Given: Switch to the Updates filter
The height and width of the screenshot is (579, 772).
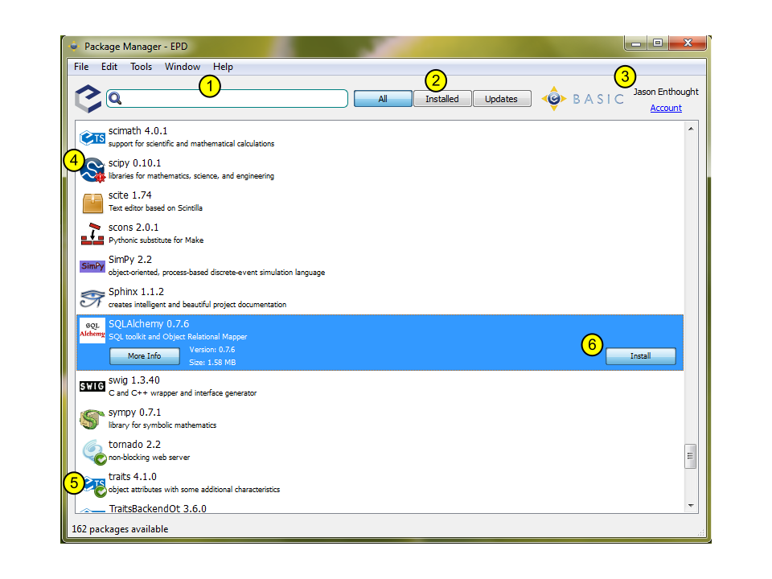Looking at the screenshot, I should (x=501, y=98).
